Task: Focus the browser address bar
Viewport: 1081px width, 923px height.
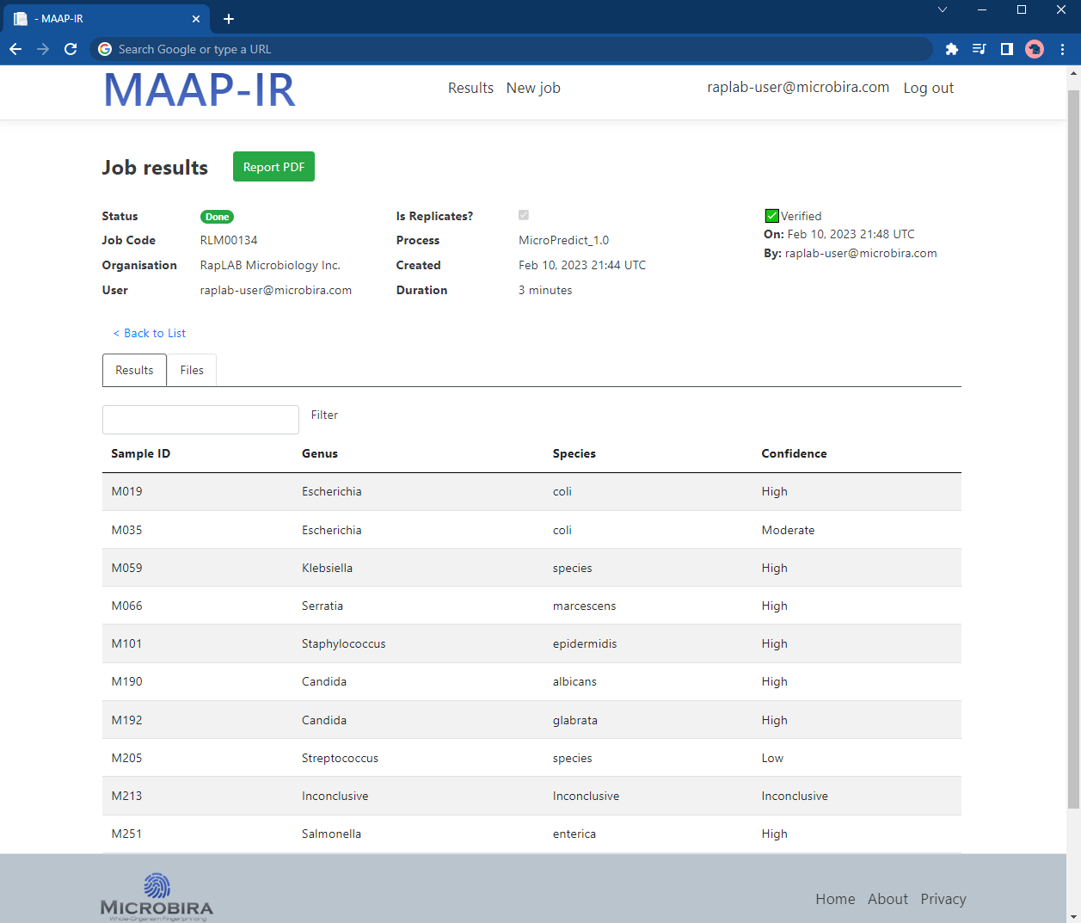Action: pyautogui.click(x=511, y=49)
